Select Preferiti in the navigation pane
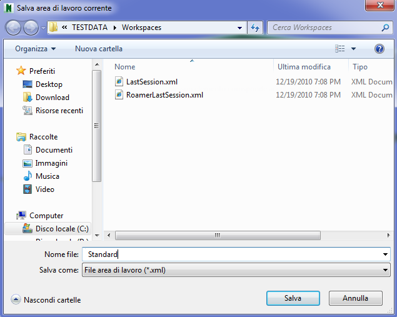The height and width of the screenshot is (317, 397). (x=43, y=71)
